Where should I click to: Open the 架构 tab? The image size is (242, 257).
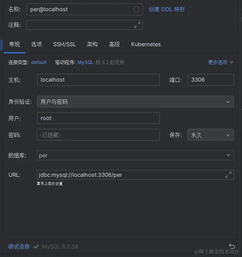92,44
